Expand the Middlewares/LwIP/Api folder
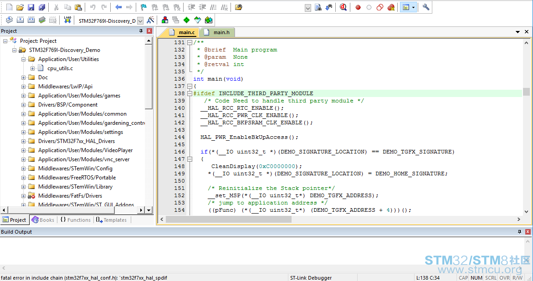533x281 pixels. pyautogui.click(x=23, y=87)
